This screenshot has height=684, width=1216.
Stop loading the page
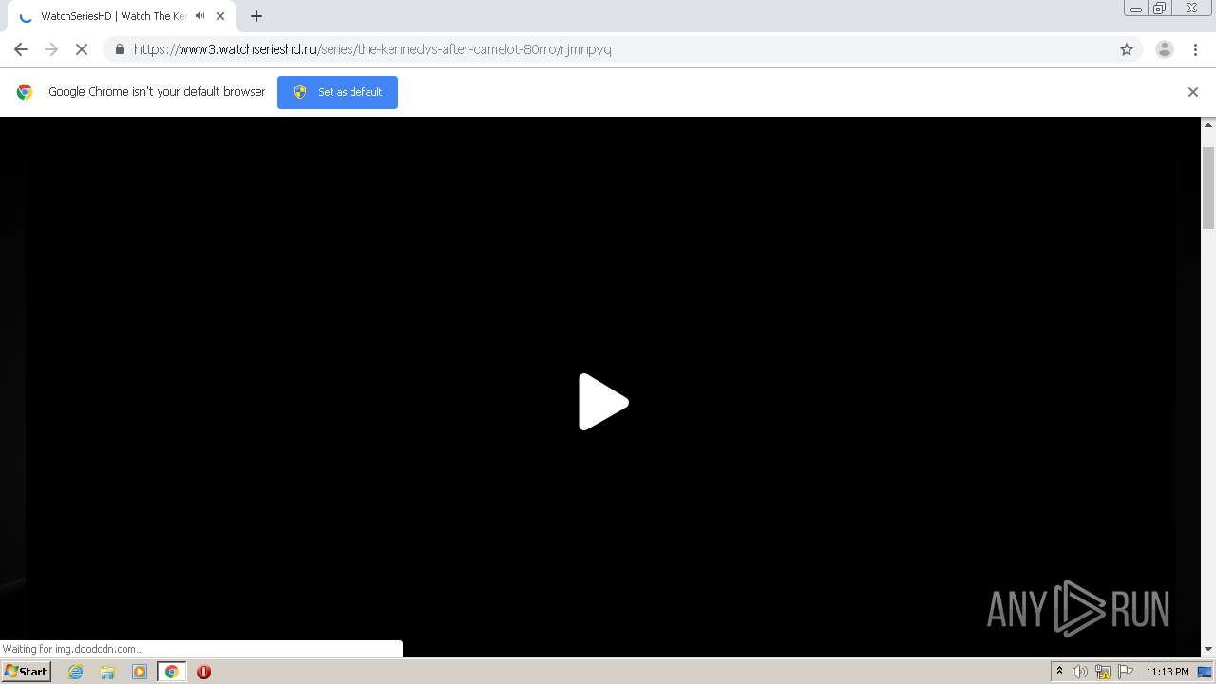(82, 49)
